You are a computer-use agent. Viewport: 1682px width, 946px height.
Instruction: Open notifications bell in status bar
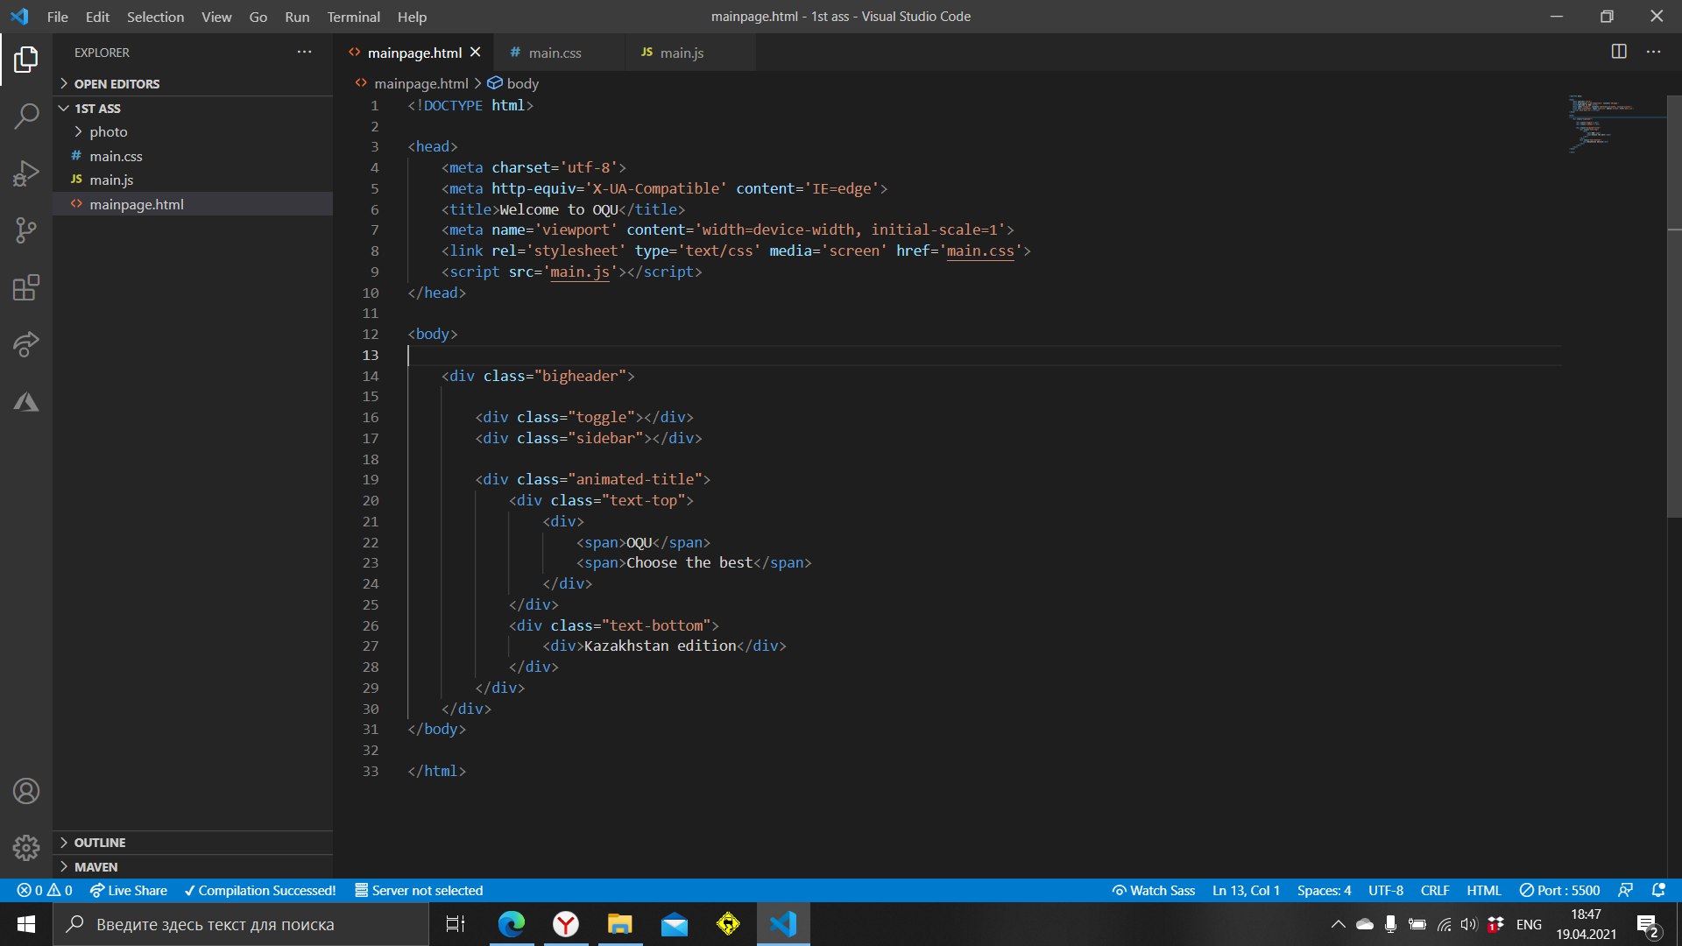click(1658, 890)
